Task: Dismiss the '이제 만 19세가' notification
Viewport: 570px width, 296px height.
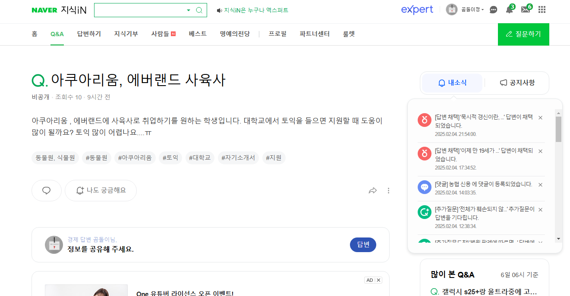Action: (x=540, y=151)
